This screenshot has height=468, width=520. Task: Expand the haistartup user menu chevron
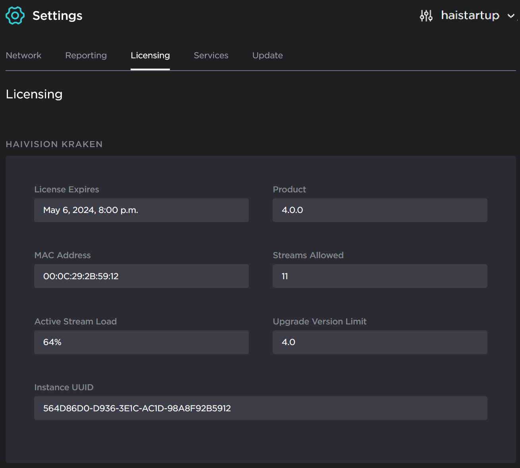[511, 16]
